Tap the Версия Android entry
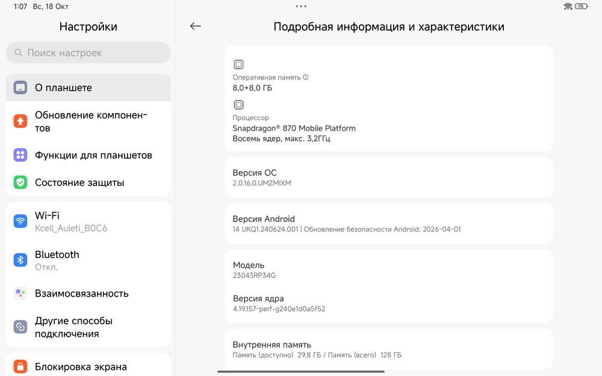Screen dimensions: 602x376 pyautogui.click(x=388, y=223)
